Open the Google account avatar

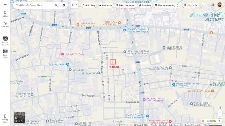tap(219, 5)
